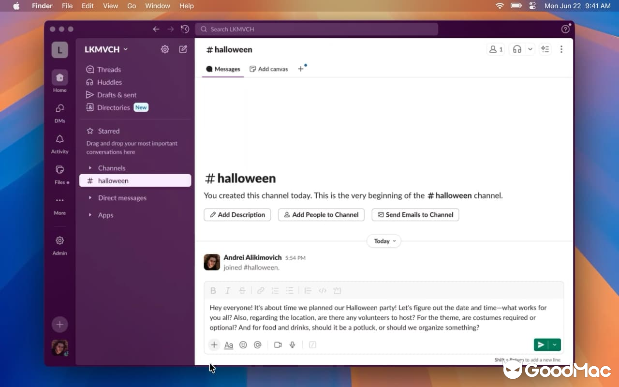Viewport: 619px width, 387px height.
Task: Open send options dropdown arrow
Action: pyautogui.click(x=555, y=345)
